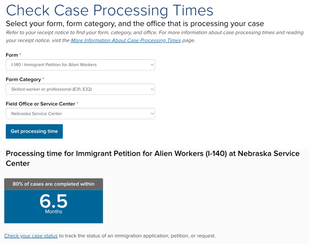The image size is (317, 244).
Task: Click the Select your form subheading
Action: tap(135, 24)
